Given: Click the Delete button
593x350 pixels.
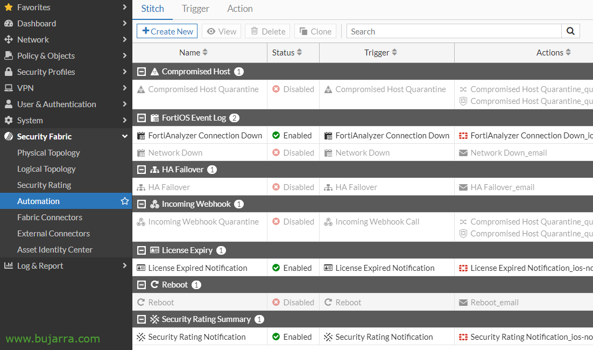Looking at the screenshot, I should click(267, 31).
